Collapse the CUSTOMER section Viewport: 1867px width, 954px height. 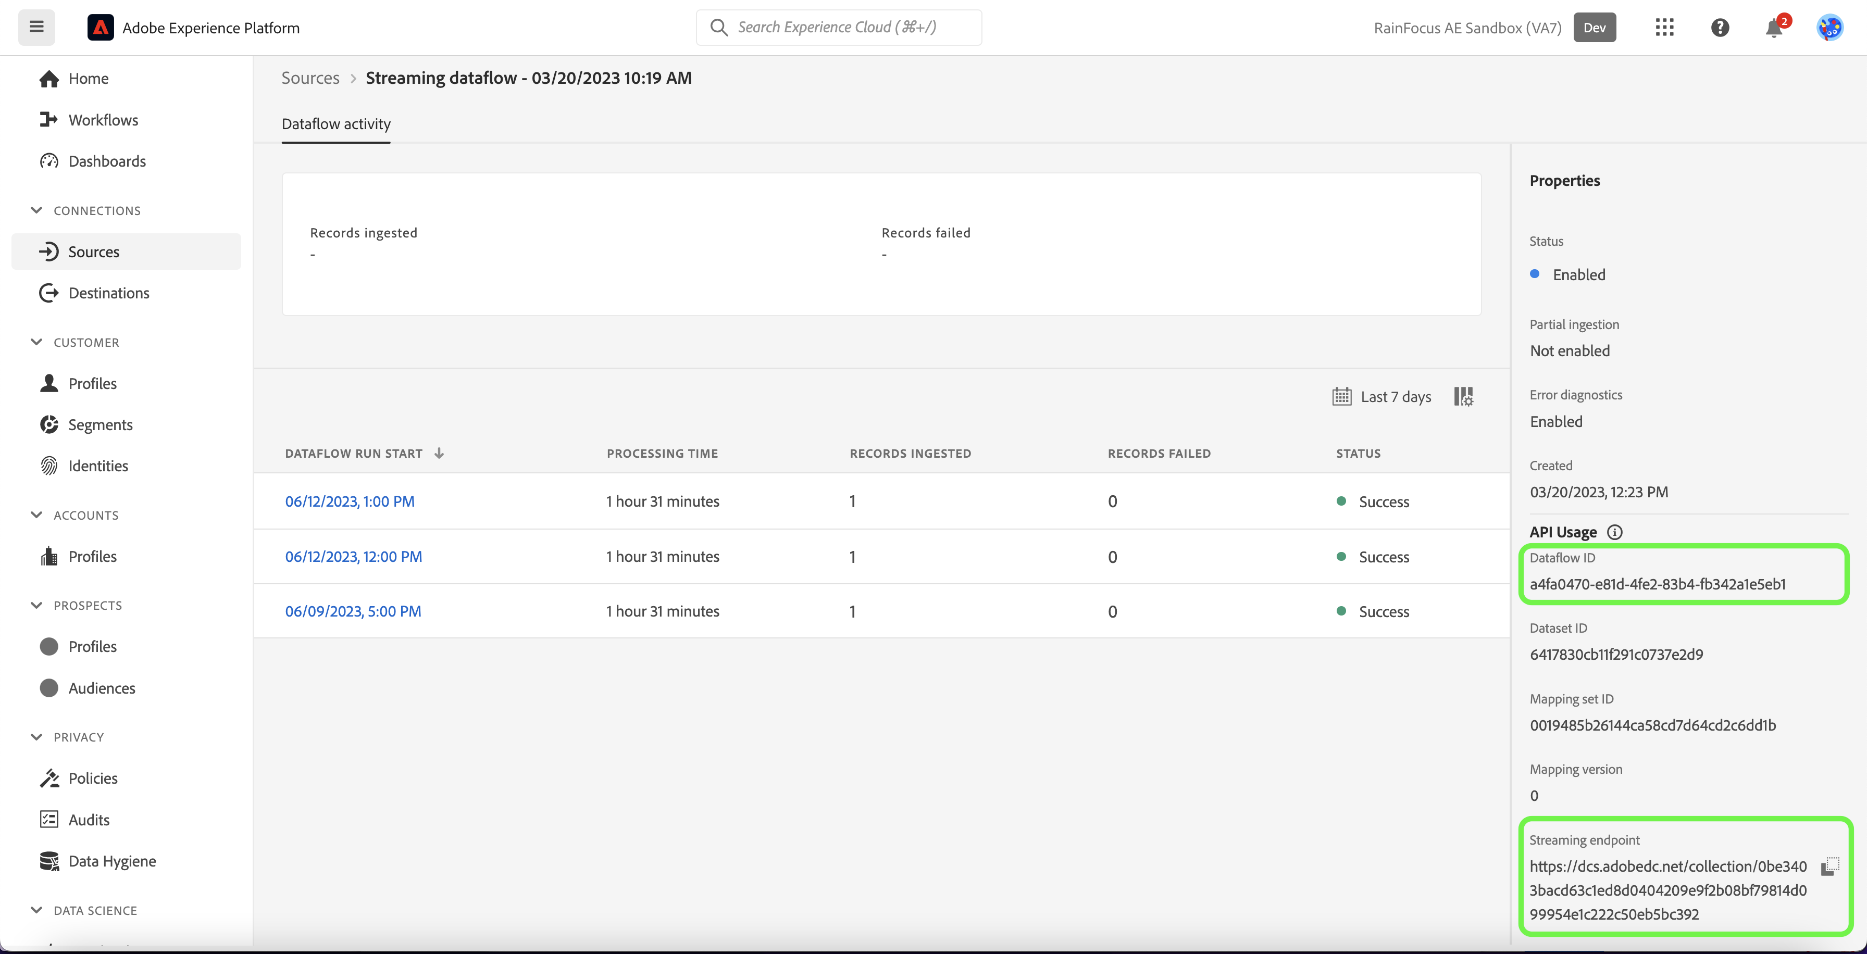pyautogui.click(x=36, y=342)
